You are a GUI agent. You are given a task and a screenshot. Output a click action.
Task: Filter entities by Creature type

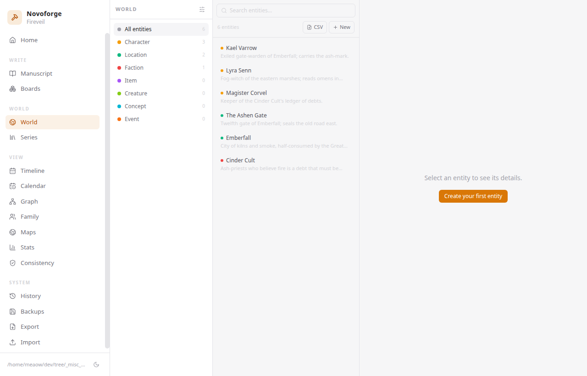pos(161,94)
